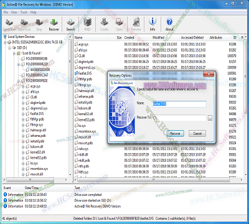This screenshot has width=249, height=224.
Task: Select ieframe.pdb in tree panel
Action: [38, 136]
